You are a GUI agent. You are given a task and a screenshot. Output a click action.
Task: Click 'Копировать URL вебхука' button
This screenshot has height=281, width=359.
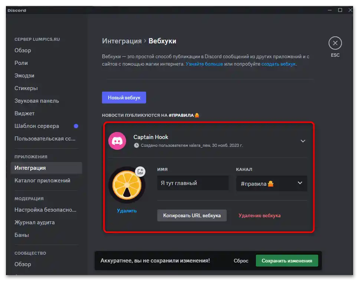(x=192, y=215)
